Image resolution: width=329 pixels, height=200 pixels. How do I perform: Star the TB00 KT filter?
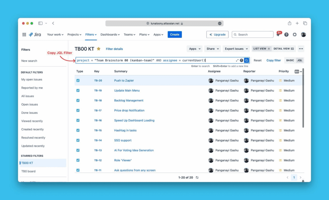coord(99,48)
